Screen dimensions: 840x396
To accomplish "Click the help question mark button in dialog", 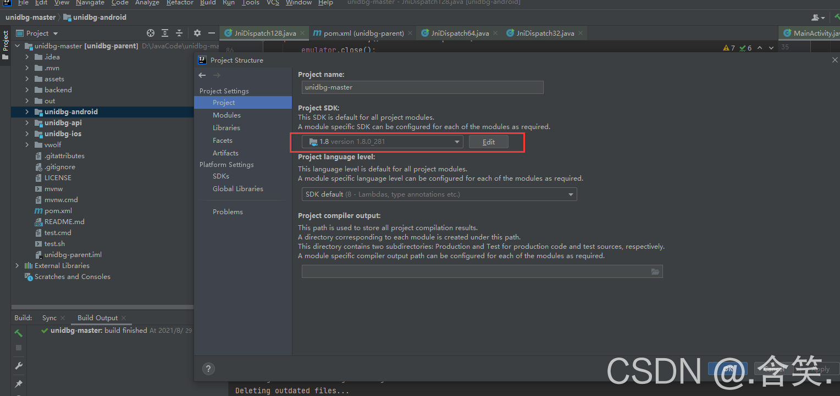I will [x=208, y=369].
